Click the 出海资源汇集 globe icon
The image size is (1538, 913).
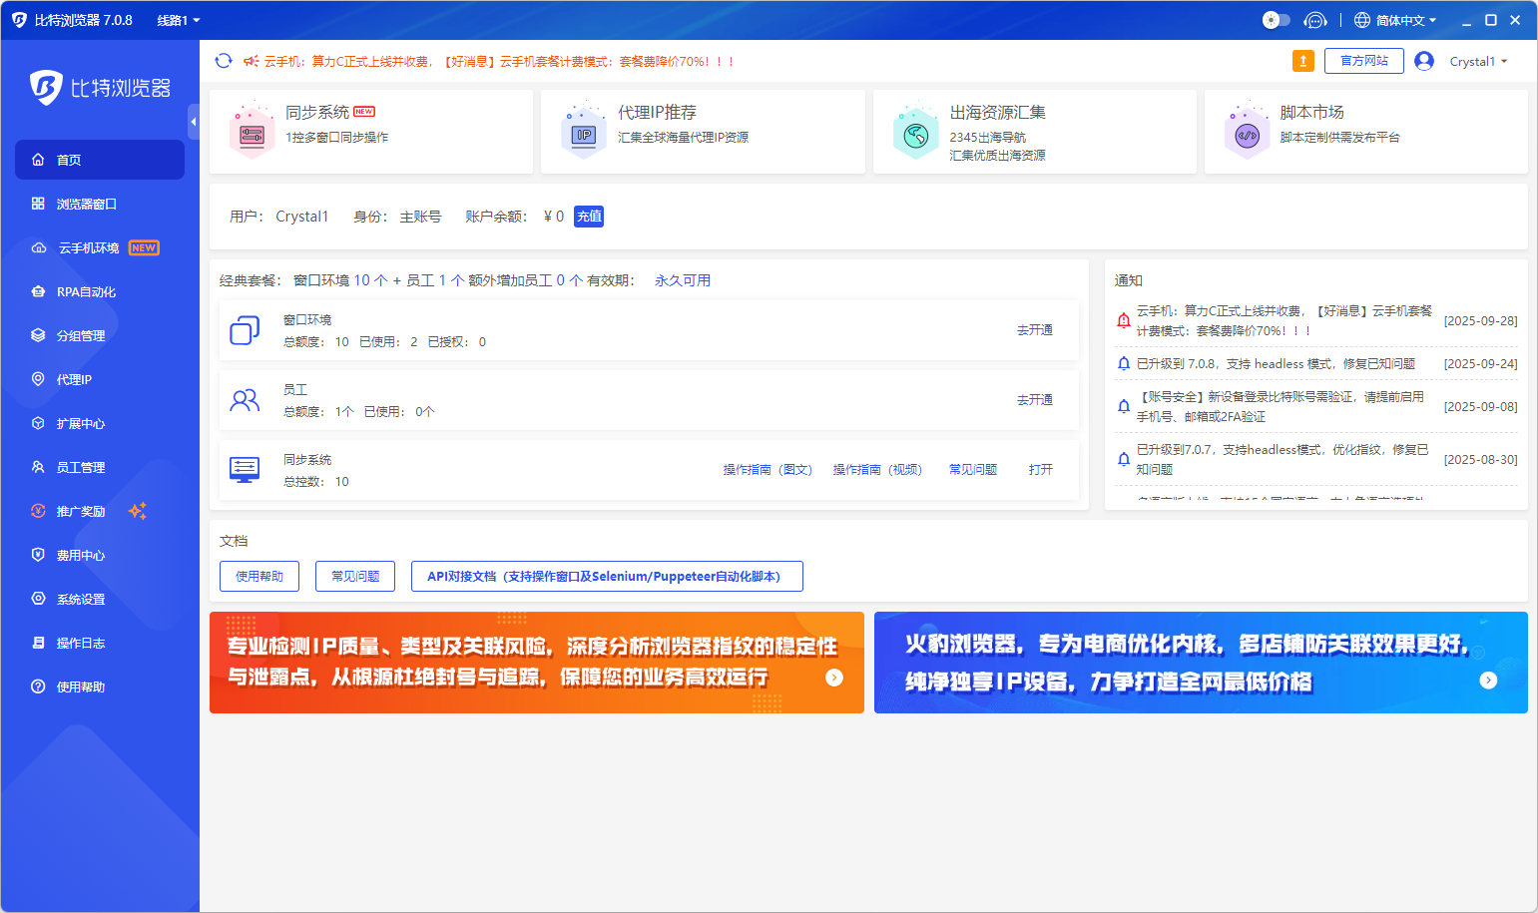pos(915,134)
